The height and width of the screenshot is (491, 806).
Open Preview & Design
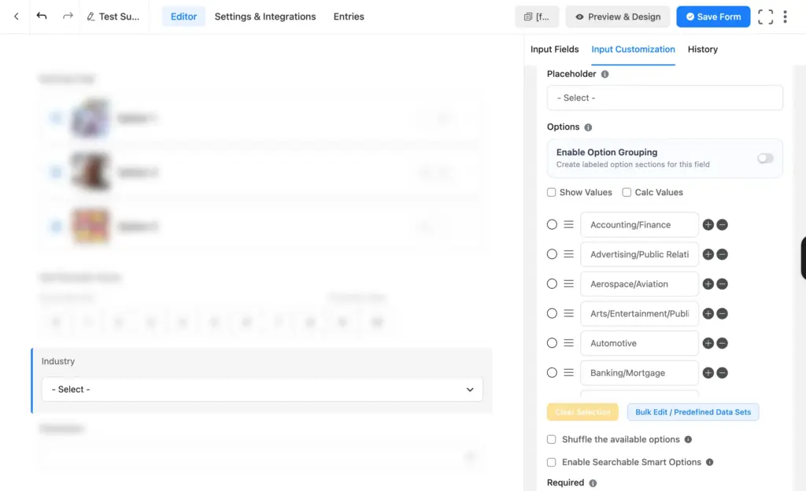(617, 17)
